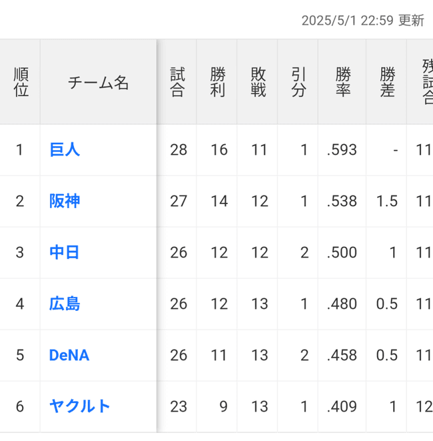Click the 中日 team link

tap(65, 252)
